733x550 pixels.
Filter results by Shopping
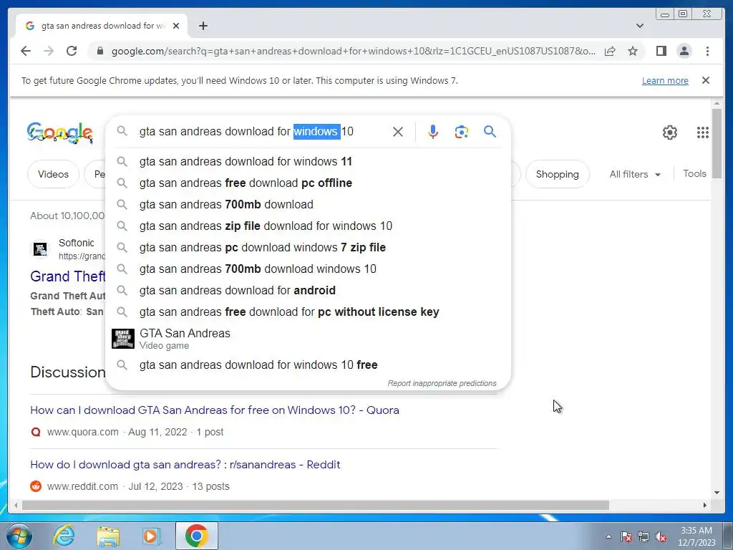tap(557, 174)
